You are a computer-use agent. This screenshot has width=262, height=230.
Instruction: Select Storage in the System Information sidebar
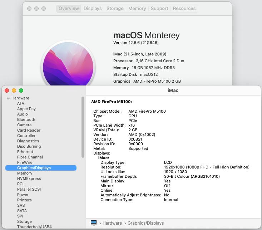click(x=24, y=221)
